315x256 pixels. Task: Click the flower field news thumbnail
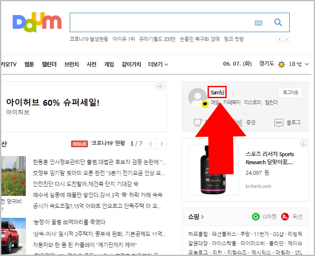coord(13,176)
